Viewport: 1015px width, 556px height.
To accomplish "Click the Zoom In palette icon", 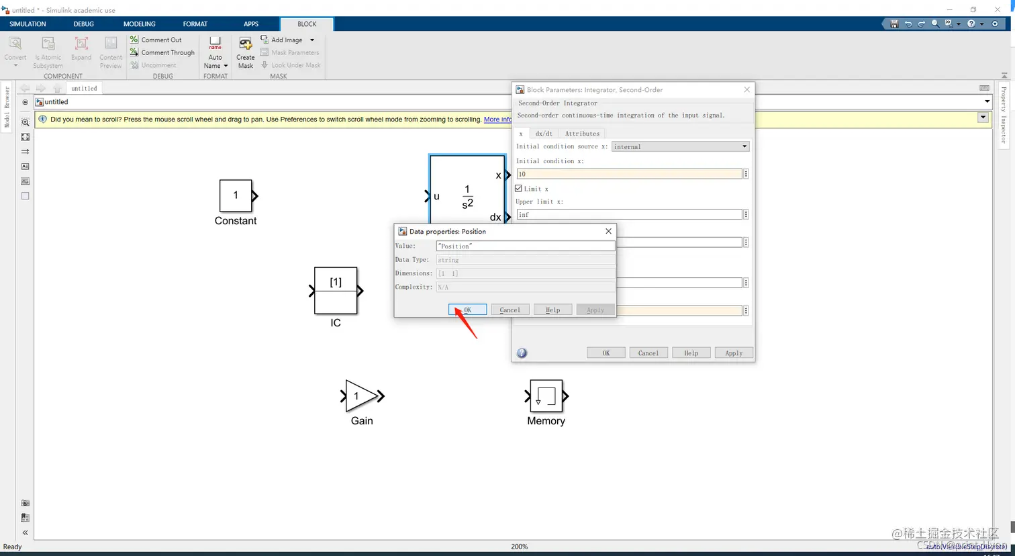I will tap(25, 122).
